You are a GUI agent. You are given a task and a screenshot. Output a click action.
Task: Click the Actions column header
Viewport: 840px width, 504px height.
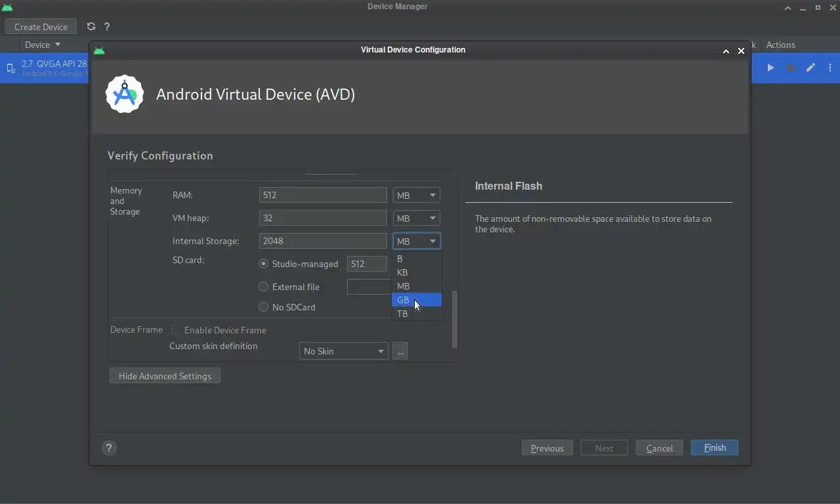(x=781, y=45)
